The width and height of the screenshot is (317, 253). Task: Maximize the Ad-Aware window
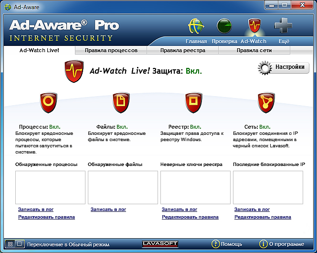coord(285,5)
